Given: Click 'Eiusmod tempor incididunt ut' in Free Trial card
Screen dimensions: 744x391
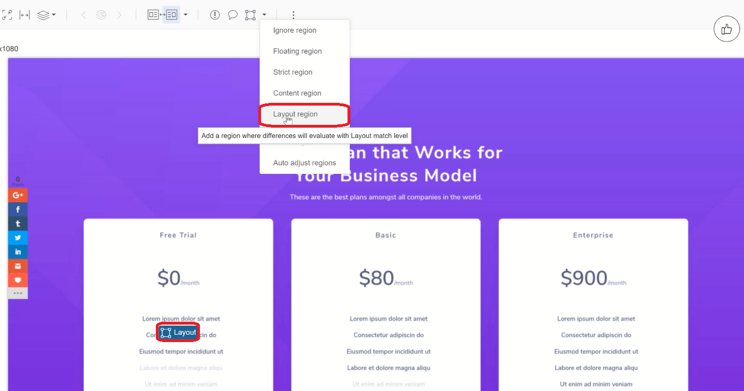Looking at the screenshot, I should pyautogui.click(x=181, y=351).
